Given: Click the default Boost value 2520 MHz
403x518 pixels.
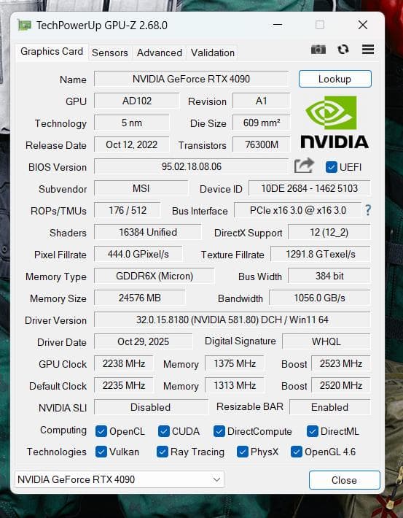Looking at the screenshot, I should 341,385.
